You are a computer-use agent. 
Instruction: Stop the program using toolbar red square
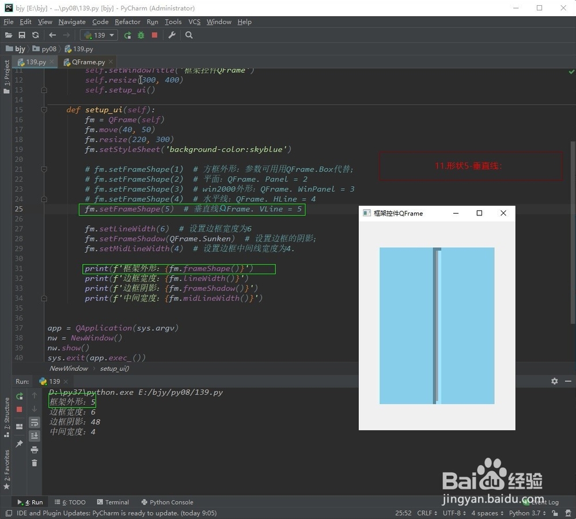pos(154,35)
